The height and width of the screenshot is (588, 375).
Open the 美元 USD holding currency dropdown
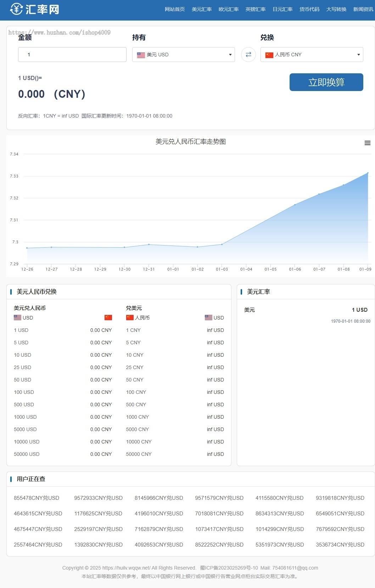pos(184,55)
